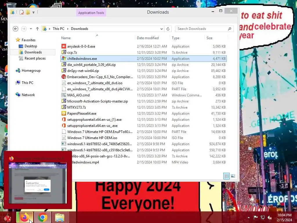Select Microsoft-Activation-Scripts-master.zip icon
Viewport: 297px width, 223px height.
point(64,101)
